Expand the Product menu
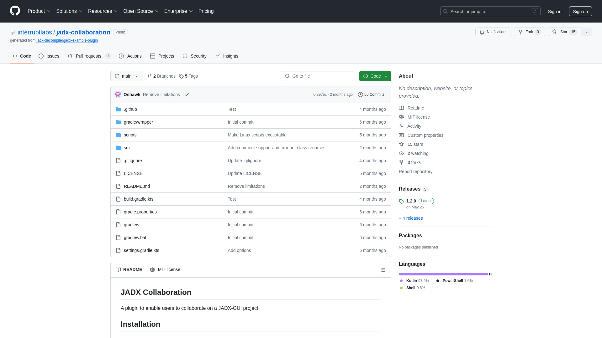The width and height of the screenshot is (602, 338). click(39, 11)
